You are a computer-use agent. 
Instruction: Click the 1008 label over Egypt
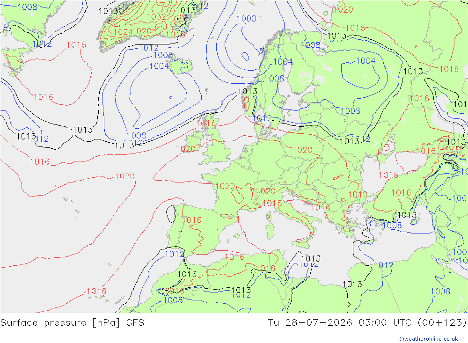point(440,292)
